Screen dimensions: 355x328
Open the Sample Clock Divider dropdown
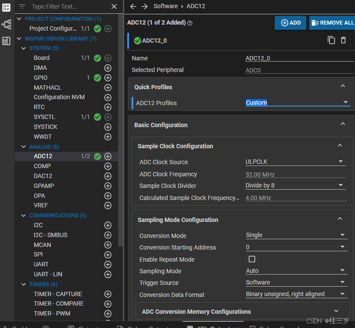[295, 185]
